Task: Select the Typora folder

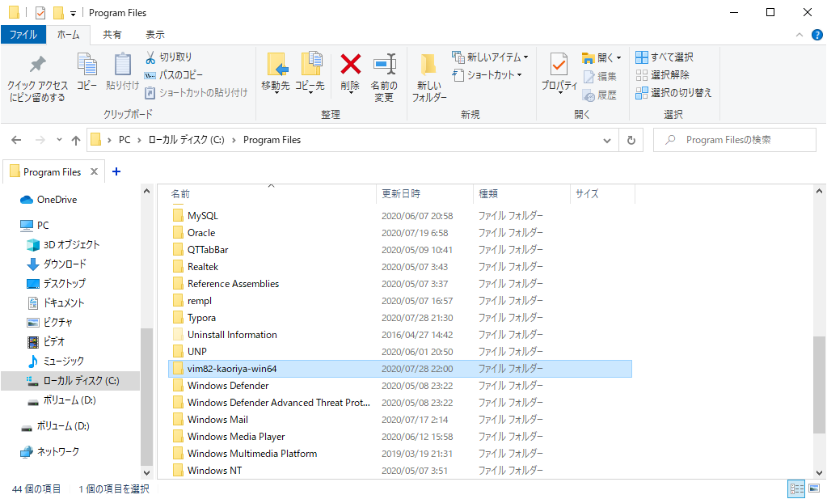Action: point(400,318)
